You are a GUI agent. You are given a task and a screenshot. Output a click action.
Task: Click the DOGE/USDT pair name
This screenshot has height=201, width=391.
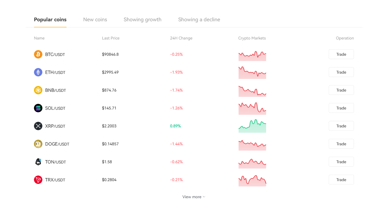click(x=57, y=144)
